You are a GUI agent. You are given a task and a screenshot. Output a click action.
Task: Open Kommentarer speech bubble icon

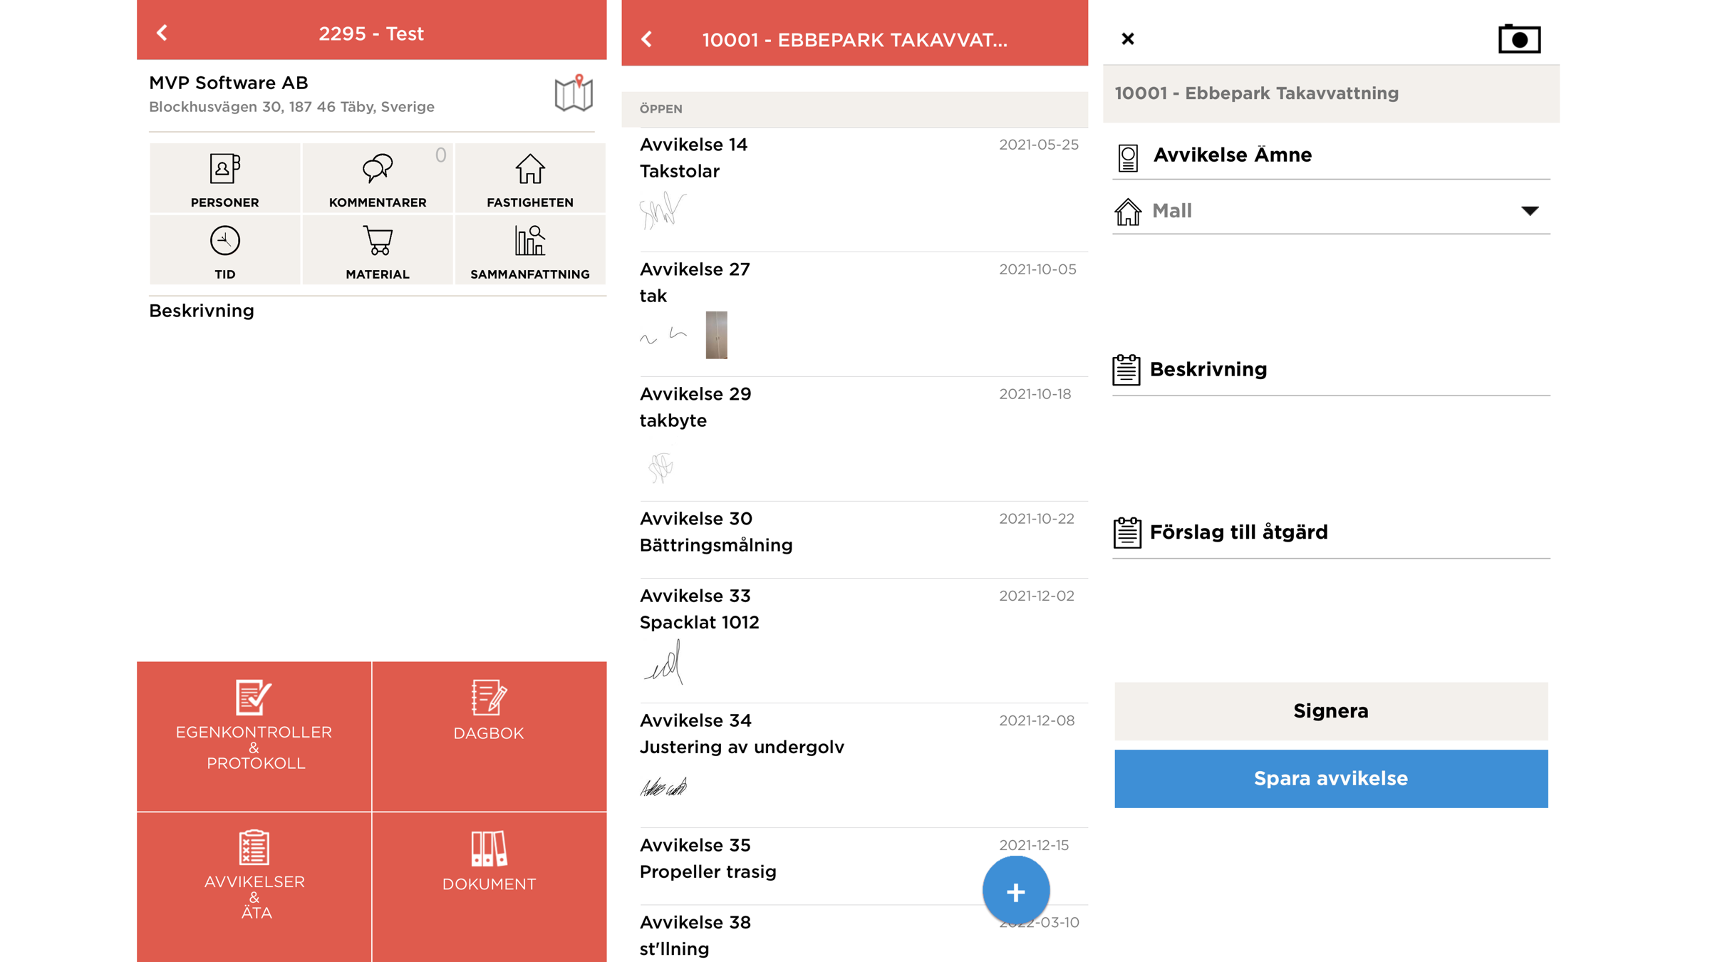[378, 178]
